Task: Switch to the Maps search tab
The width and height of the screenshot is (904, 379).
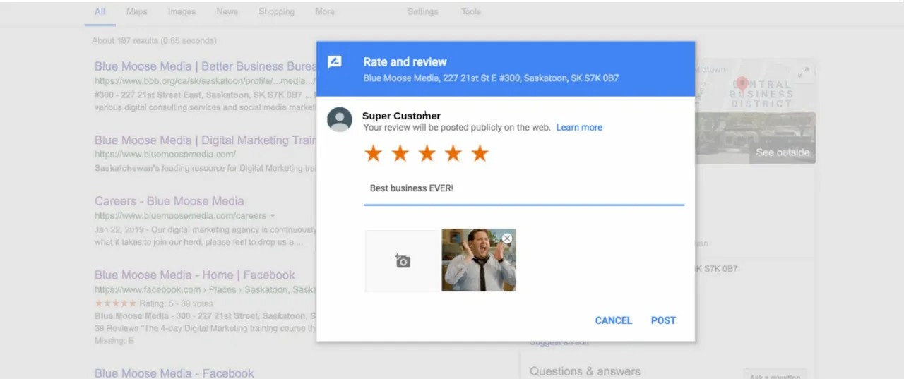Action: click(136, 12)
